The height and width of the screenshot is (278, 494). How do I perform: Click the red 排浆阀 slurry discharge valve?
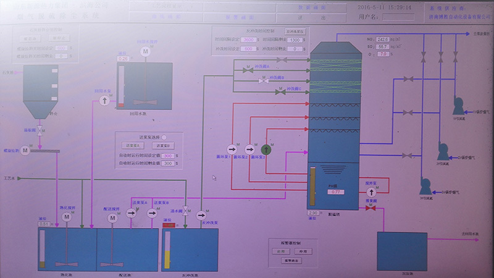(x=371, y=208)
